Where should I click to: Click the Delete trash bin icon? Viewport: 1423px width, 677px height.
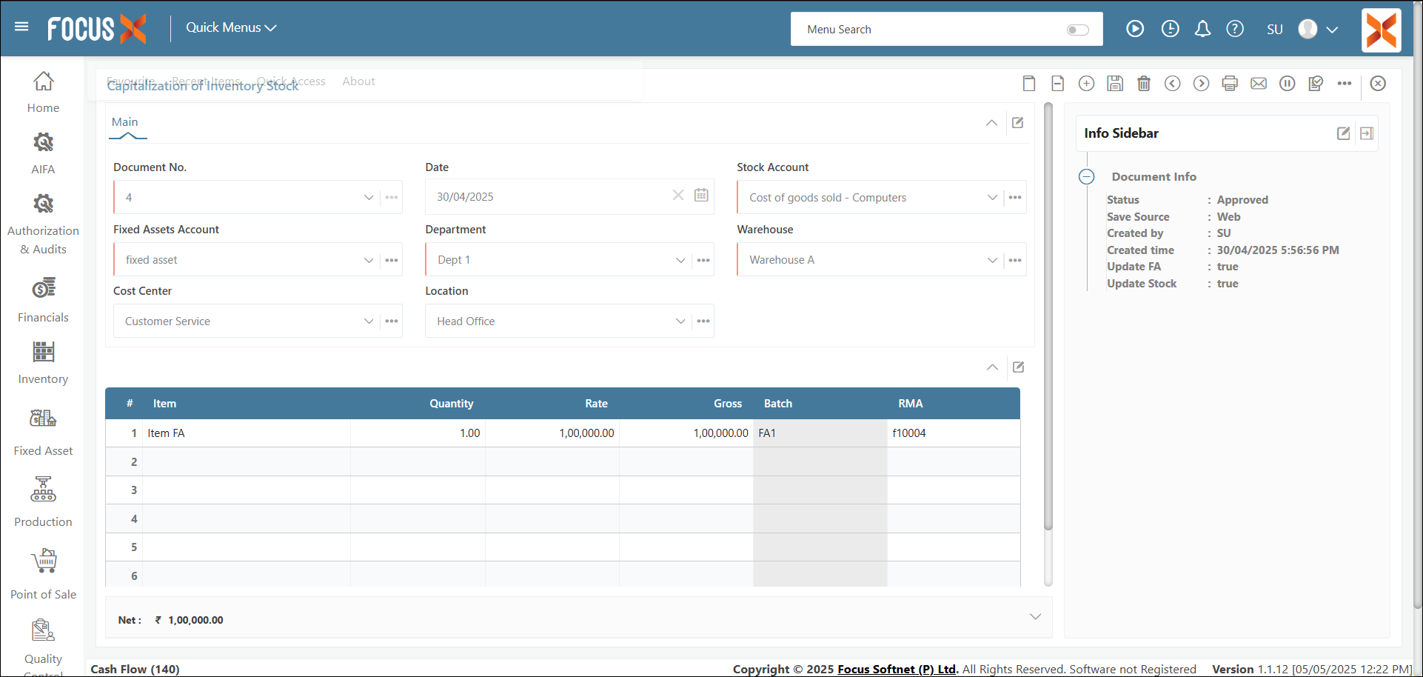[1144, 84]
